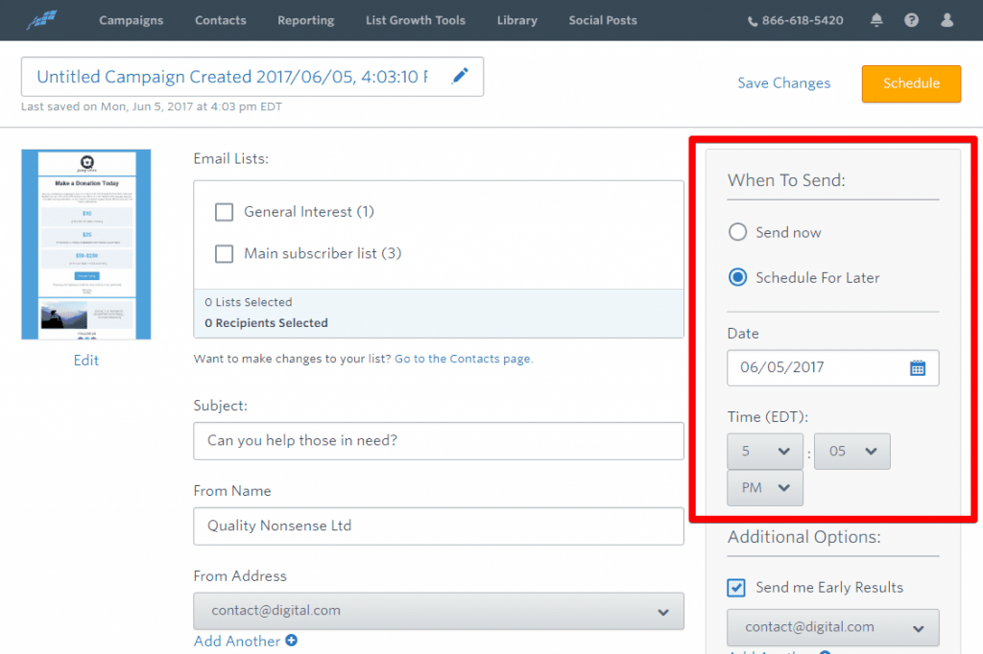Select the Send now radio button
Viewport: 983px width, 654px height.
pos(738,232)
